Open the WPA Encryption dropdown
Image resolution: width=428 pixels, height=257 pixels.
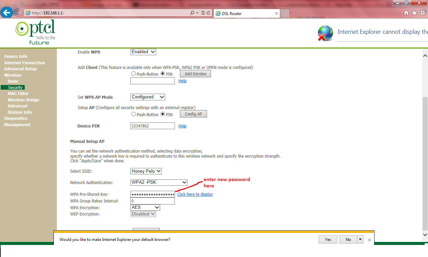[x=145, y=207]
